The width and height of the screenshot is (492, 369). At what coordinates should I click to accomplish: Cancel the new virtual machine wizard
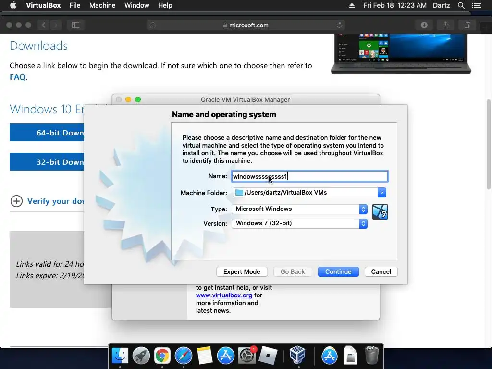381,272
